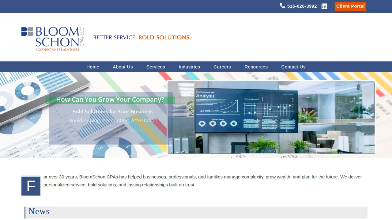
Task: Click the 'or over 30 years' intro paragraph
Action: pos(203,181)
